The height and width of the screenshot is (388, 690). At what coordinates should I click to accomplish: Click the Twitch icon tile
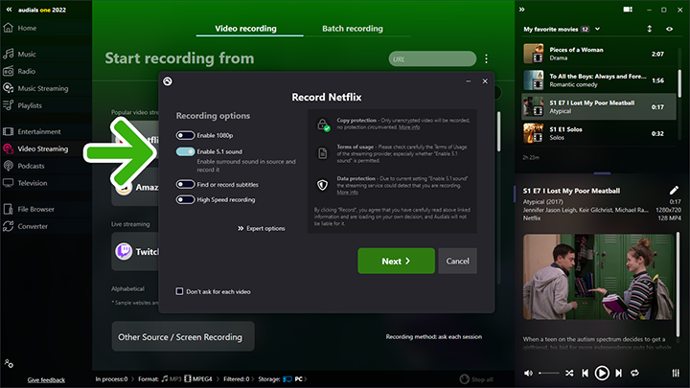[x=124, y=252]
